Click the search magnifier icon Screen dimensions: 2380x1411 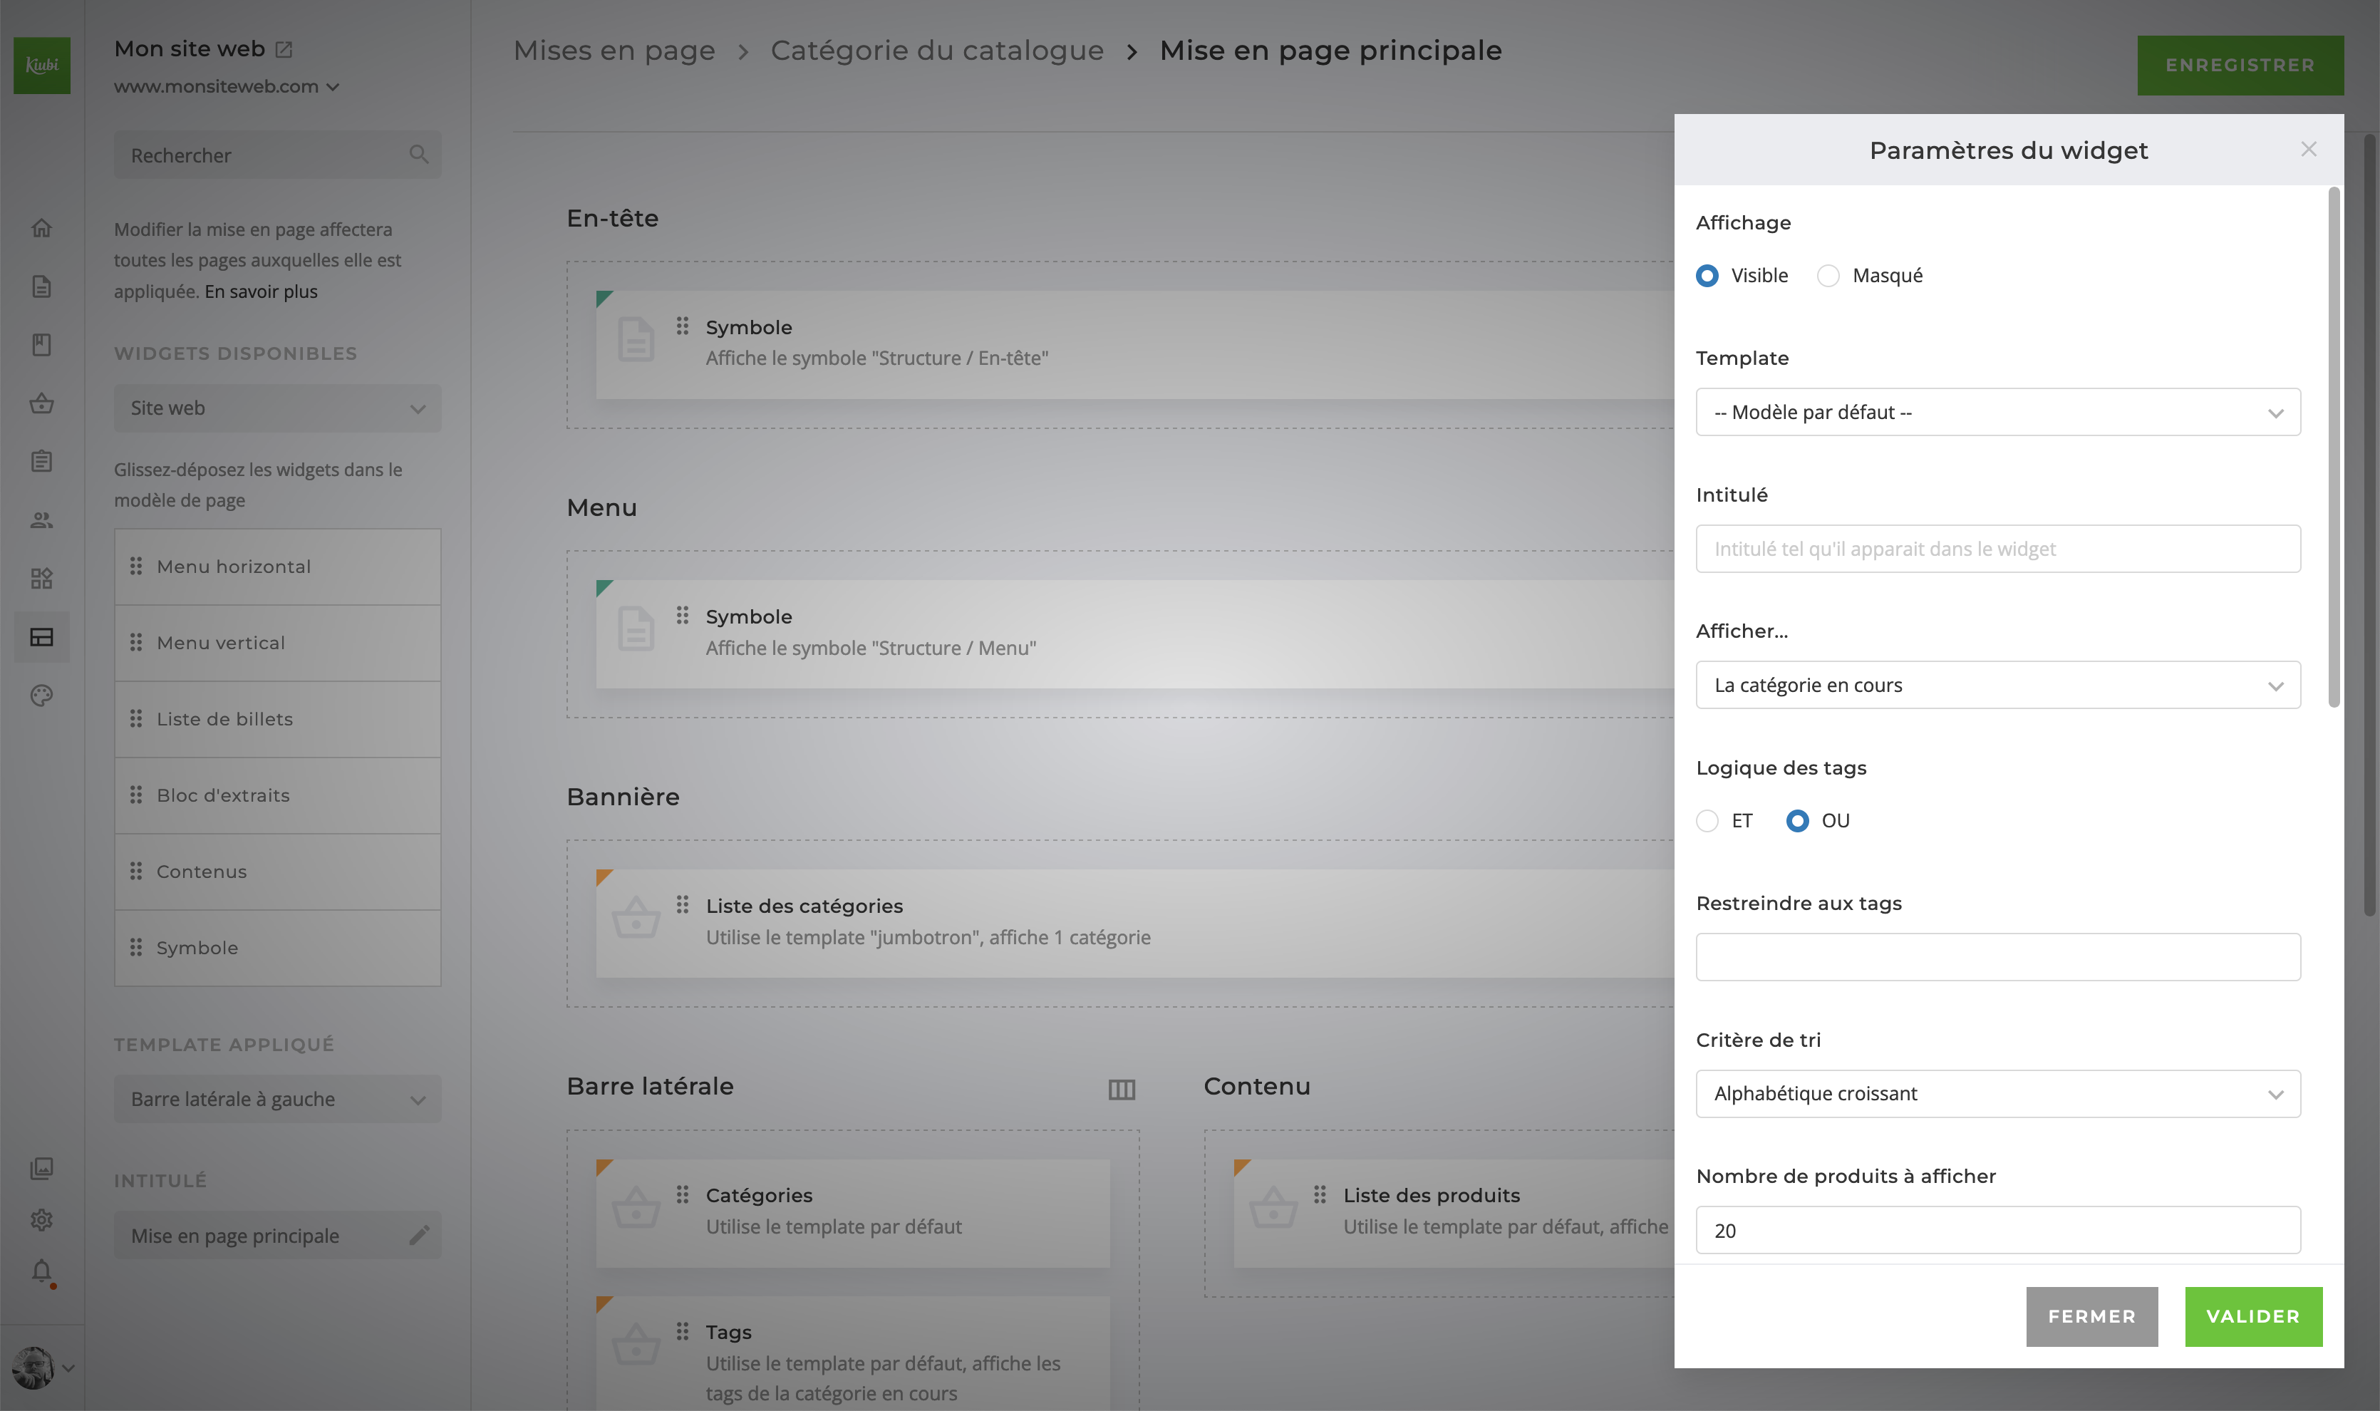click(x=418, y=154)
